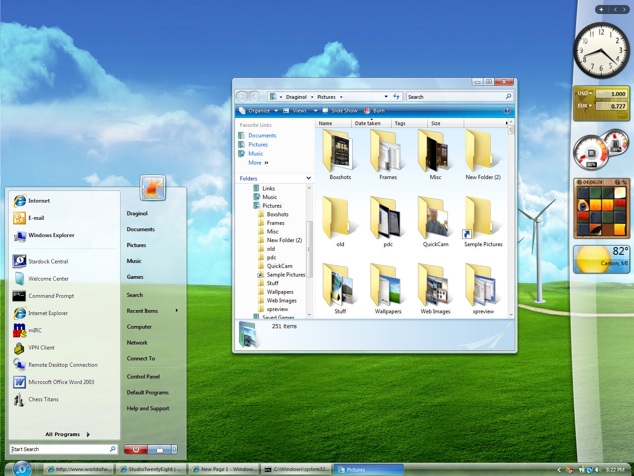The height and width of the screenshot is (476, 634).
Task: Click the search magnifier in Explorer
Action: (x=508, y=97)
